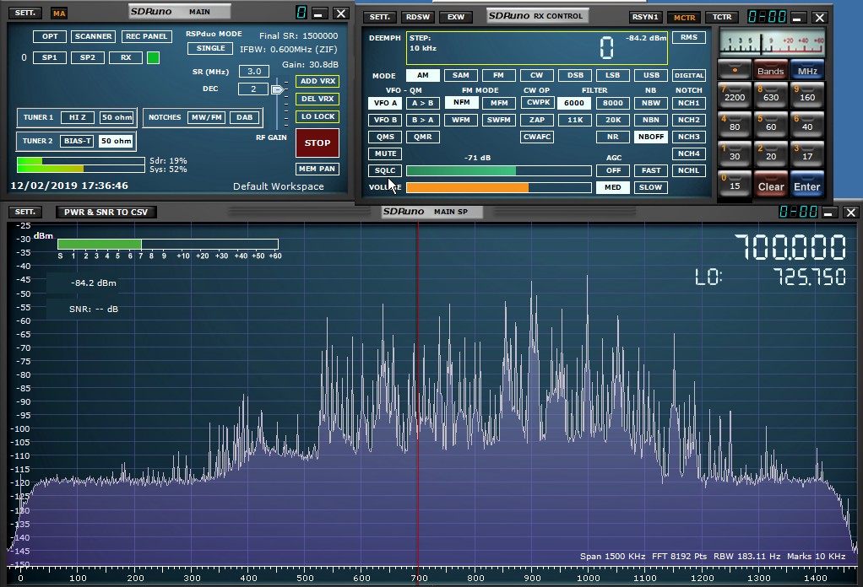Click ADD VRX button
The image size is (863, 587).
318,81
